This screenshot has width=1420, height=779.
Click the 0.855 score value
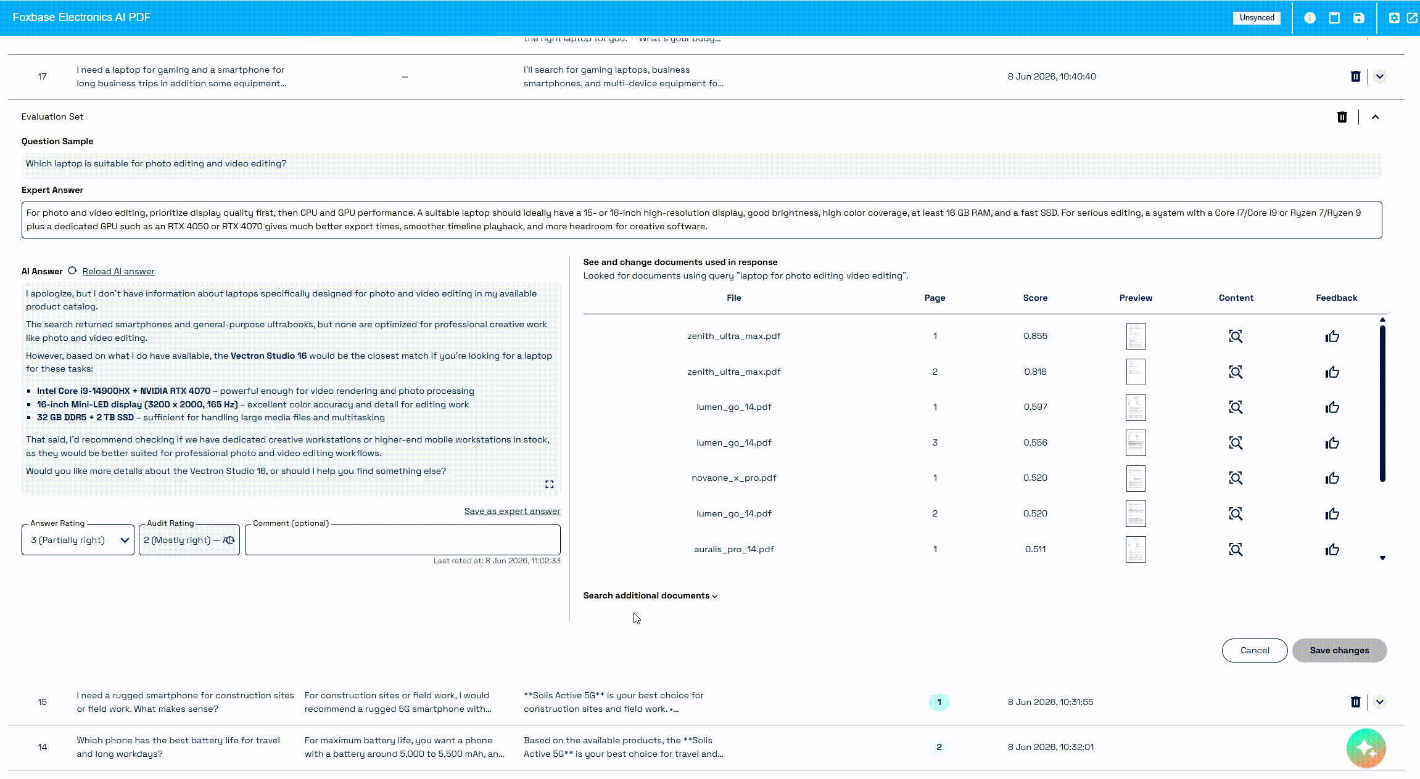click(1035, 336)
